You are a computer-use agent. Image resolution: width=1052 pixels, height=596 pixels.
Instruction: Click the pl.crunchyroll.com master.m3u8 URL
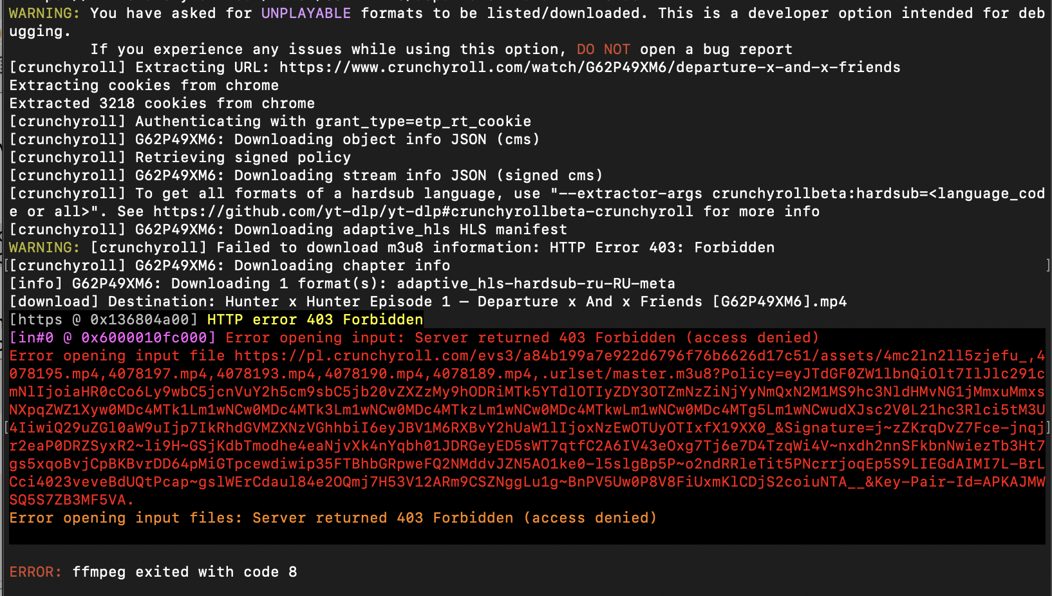[x=527, y=427]
